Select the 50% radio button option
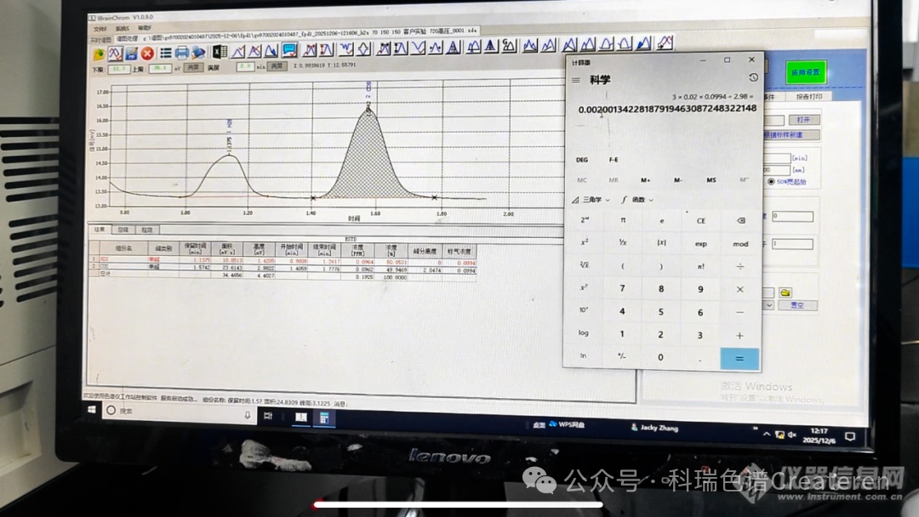 tap(772, 181)
